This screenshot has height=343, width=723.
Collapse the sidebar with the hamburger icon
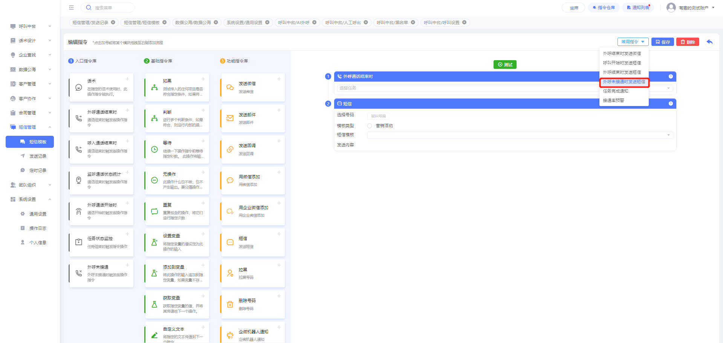(72, 8)
